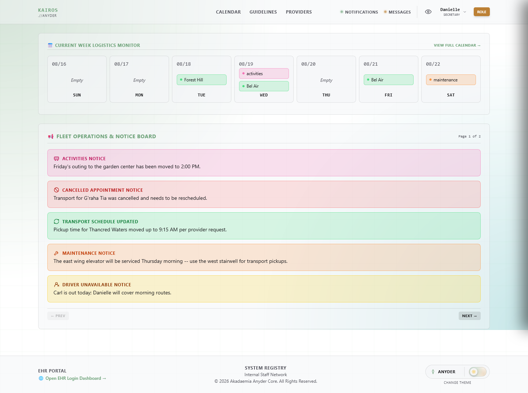Image resolution: width=528 pixels, height=393 pixels.
Task: Click the orange ROLE button
Action: pos(481,12)
